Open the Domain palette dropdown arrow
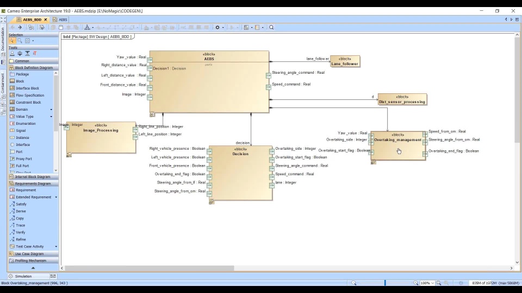This screenshot has width=522, height=293. click(x=51, y=110)
